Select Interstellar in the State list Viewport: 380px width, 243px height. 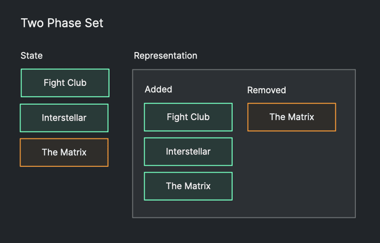coord(64,118)
